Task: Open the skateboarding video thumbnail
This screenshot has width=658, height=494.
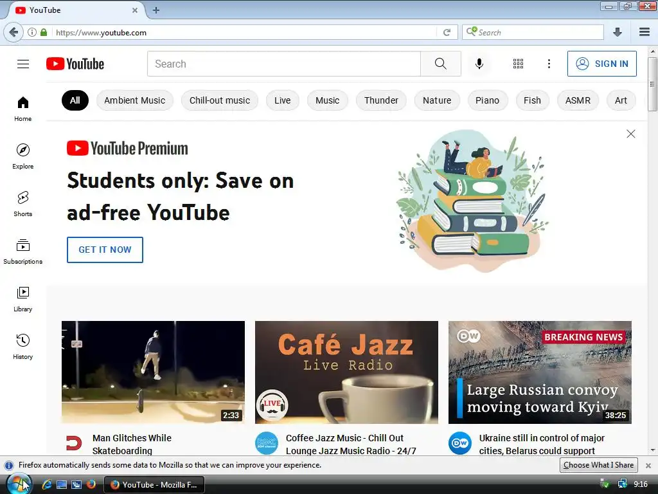Action: (x=153, y=372)
